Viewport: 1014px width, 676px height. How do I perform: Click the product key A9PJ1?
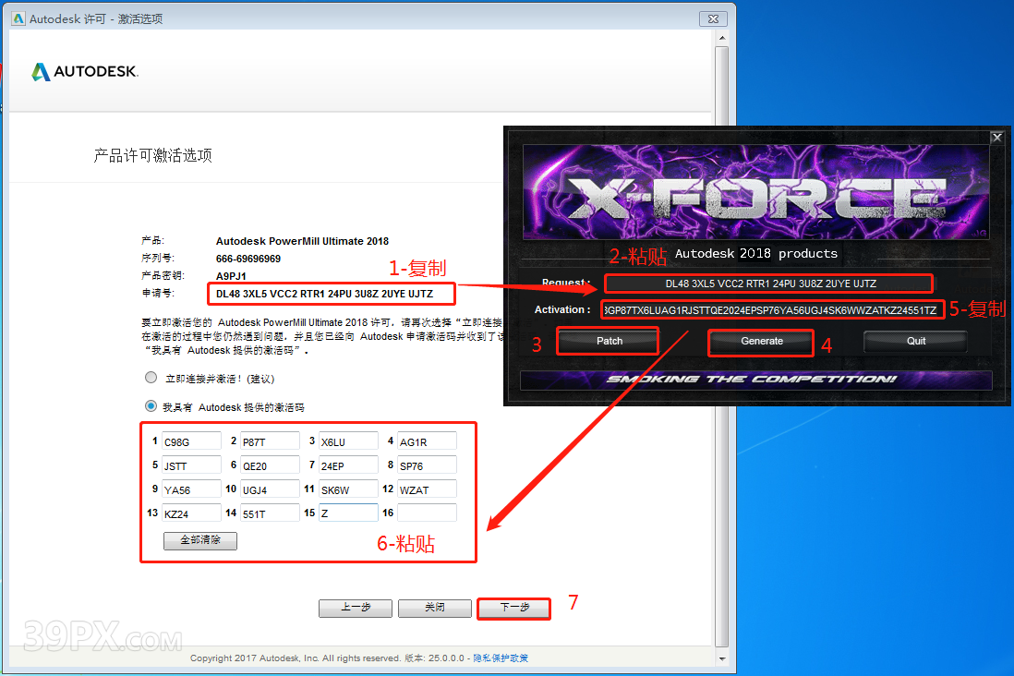(x=231, y=276)
